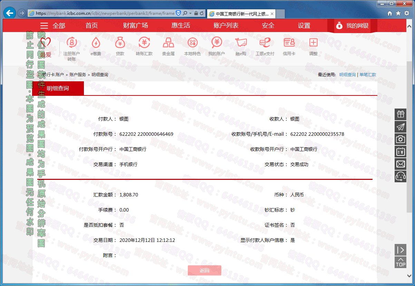Expand the address bar dropdown arrow

190,13
